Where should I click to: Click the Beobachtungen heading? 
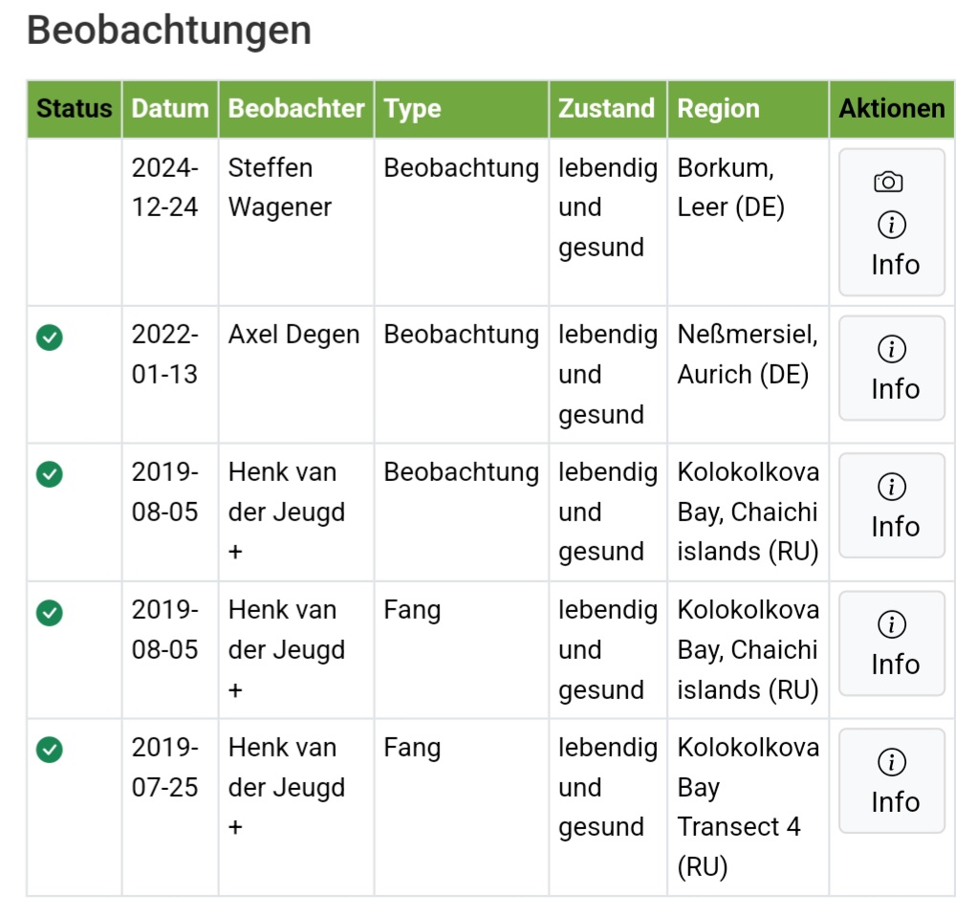coord(169,31)
